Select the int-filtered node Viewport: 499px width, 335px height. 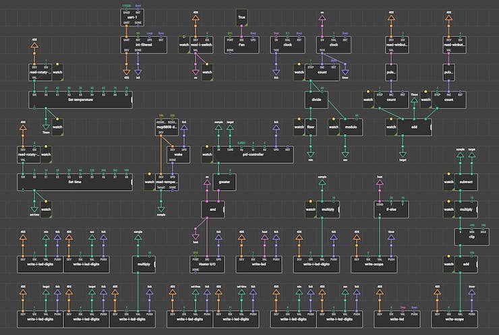(x=144, y=45)
